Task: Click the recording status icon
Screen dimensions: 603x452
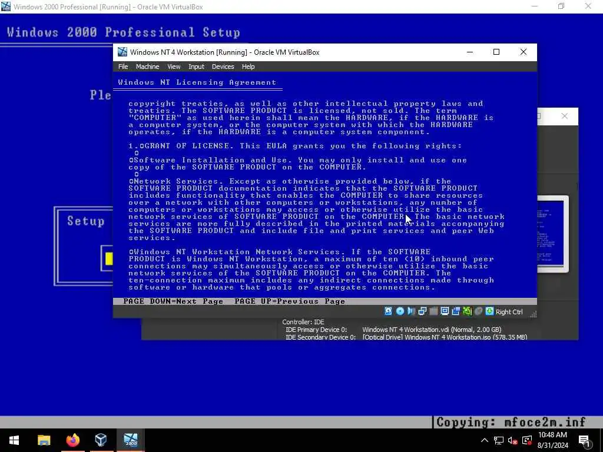Action: point(456,311)
